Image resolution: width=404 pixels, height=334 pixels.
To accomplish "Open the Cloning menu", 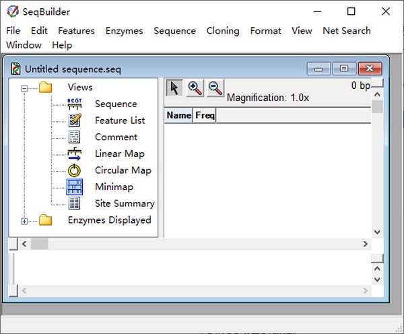I will 223,31.
